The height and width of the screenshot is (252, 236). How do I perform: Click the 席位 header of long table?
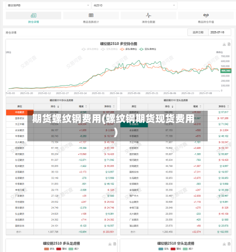[x=20, y=106]
